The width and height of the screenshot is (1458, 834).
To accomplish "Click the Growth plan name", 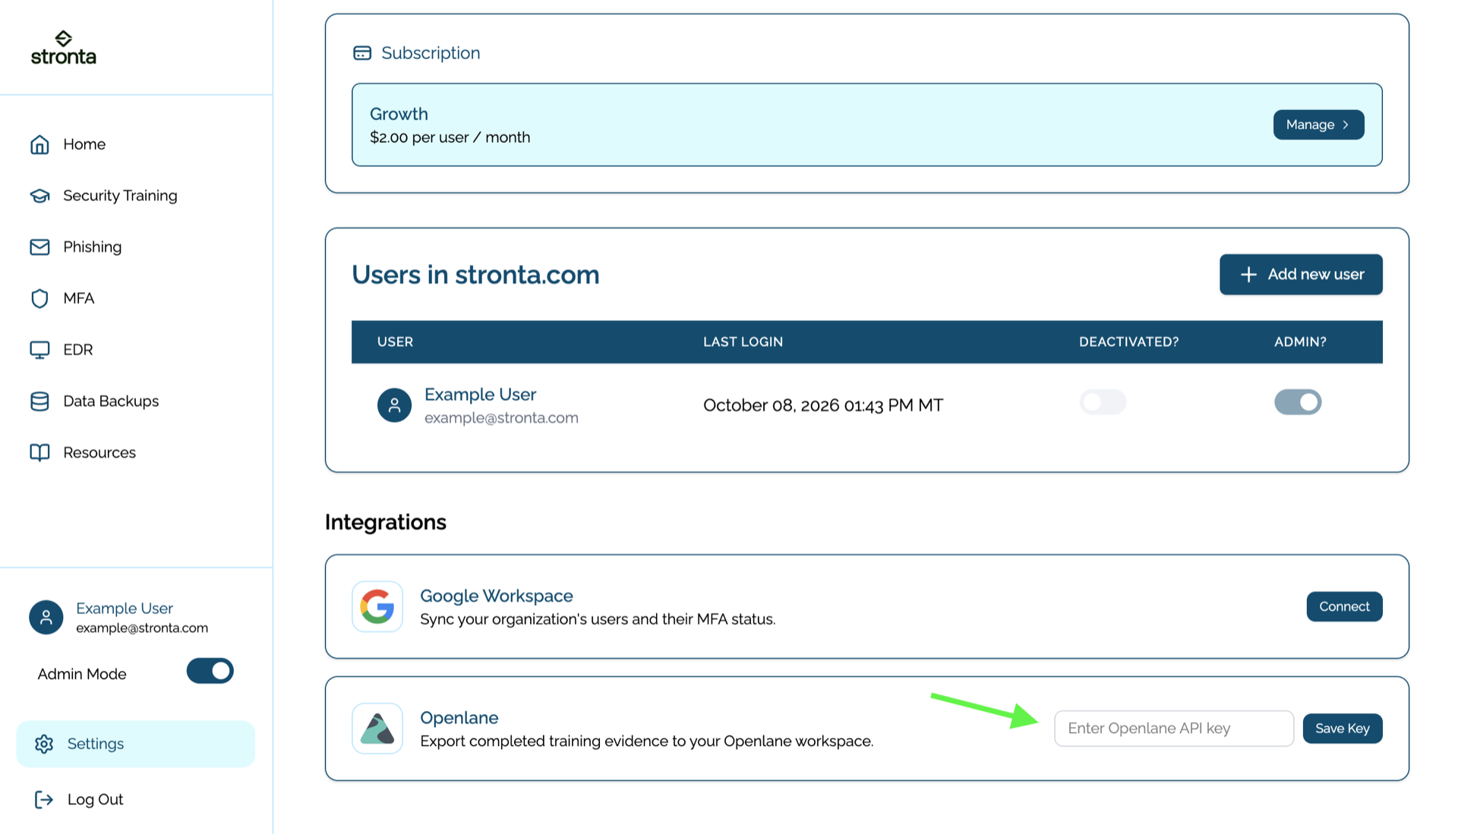I will (399, 114).
